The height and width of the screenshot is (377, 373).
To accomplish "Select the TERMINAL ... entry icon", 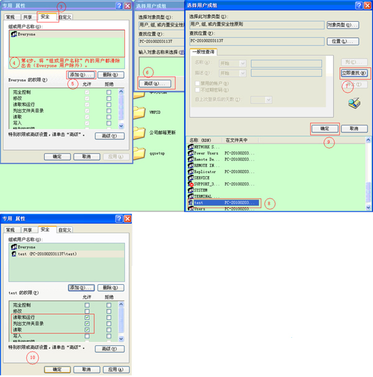I will click(191, 196).
